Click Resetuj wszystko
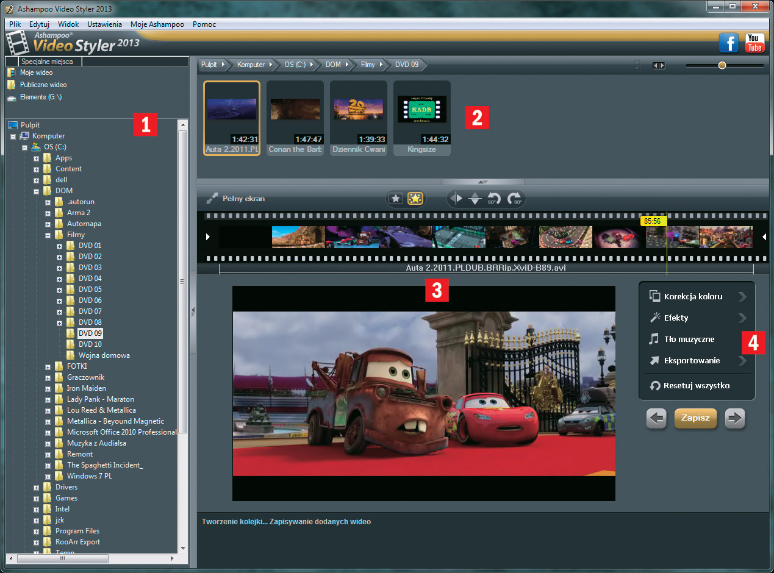The width and height of the screenshot is (774, 573). (x=696, y=385)
